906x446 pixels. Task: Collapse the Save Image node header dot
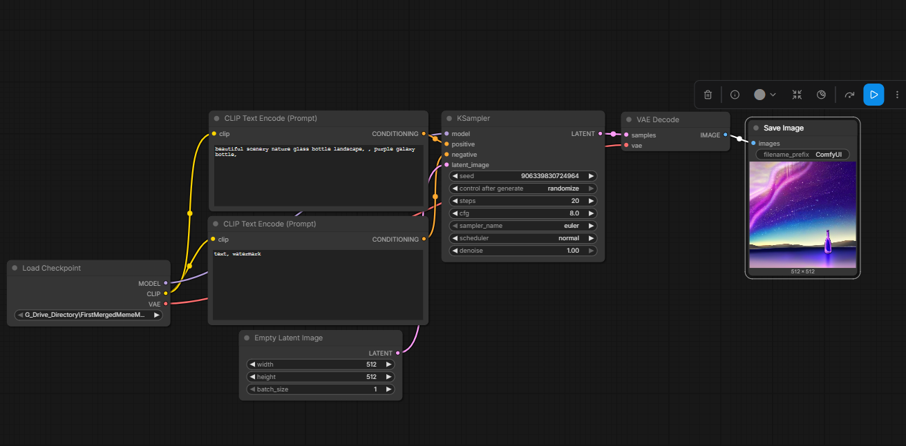tap(756, 128)
